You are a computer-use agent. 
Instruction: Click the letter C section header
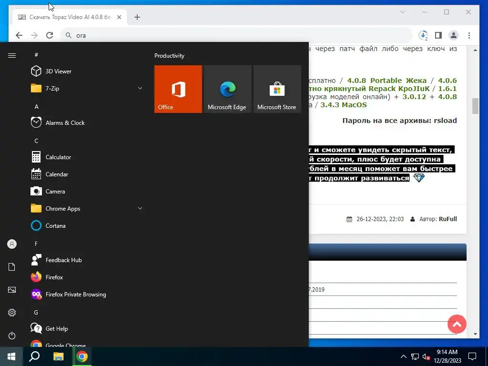coord(36,141)
